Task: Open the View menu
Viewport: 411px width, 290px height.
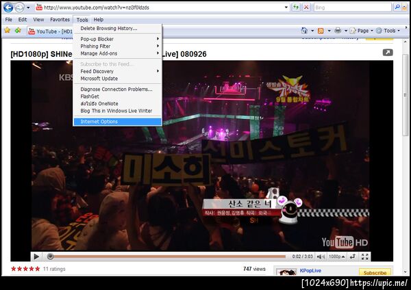Action: (38, 20)
